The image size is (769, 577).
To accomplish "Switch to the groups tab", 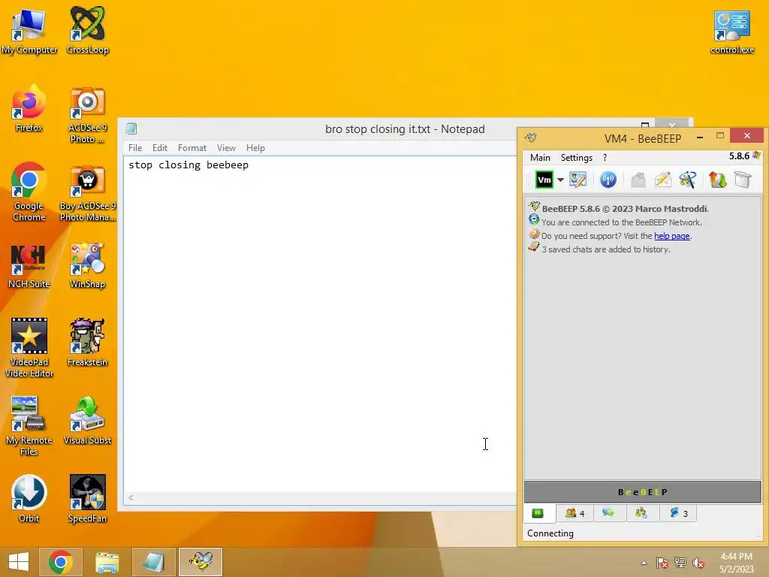I will (x=641, y=513).
